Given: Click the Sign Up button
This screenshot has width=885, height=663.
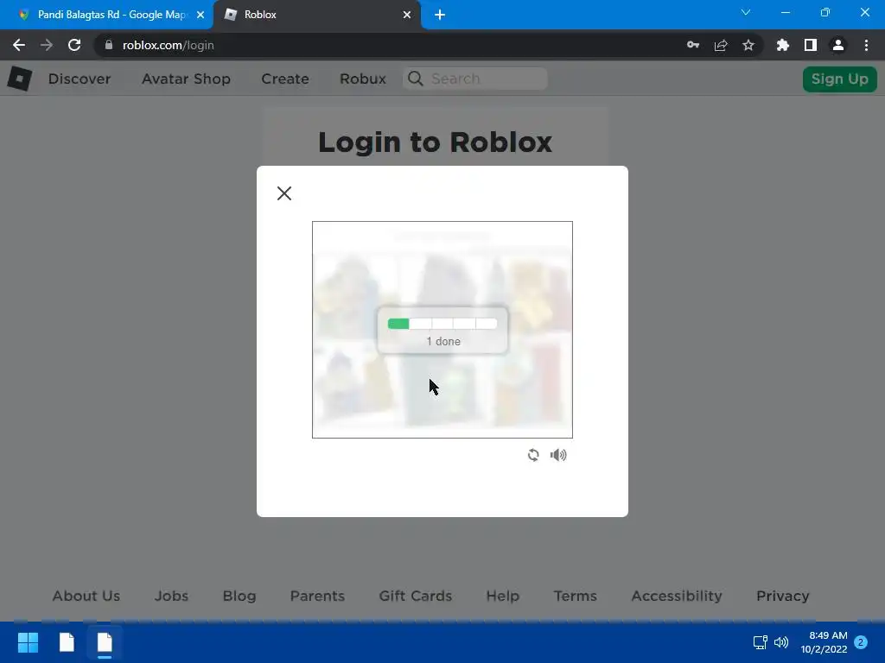Looking at the screenshot, I should (x=839, y=79).
